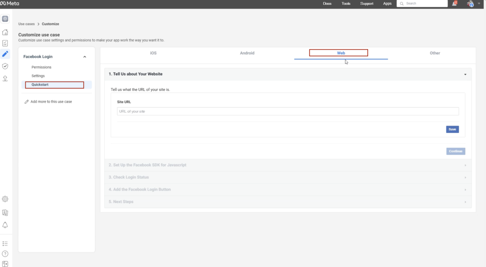Viewport: 486px width, 267px height.
Task: Open account dropdown arrow in header
Action: click(x=479, y=3)
